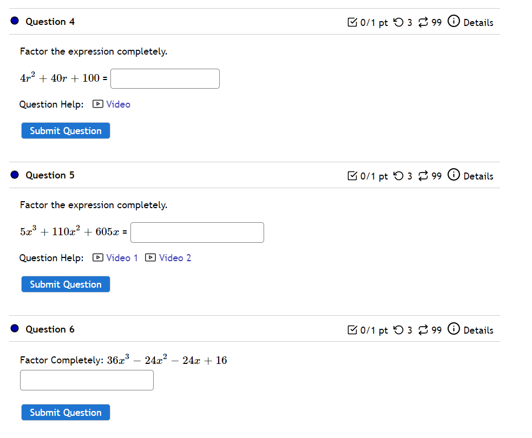The height and width of the screenshot is (438, 532).
Task: Open Details for Question 4
Action: 478,22
